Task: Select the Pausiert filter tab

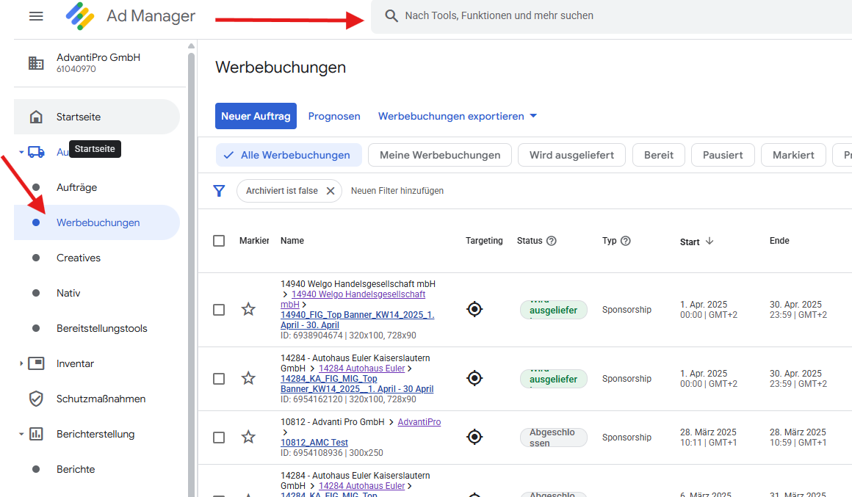Action: pyautogui.click(x=723, y=155)
